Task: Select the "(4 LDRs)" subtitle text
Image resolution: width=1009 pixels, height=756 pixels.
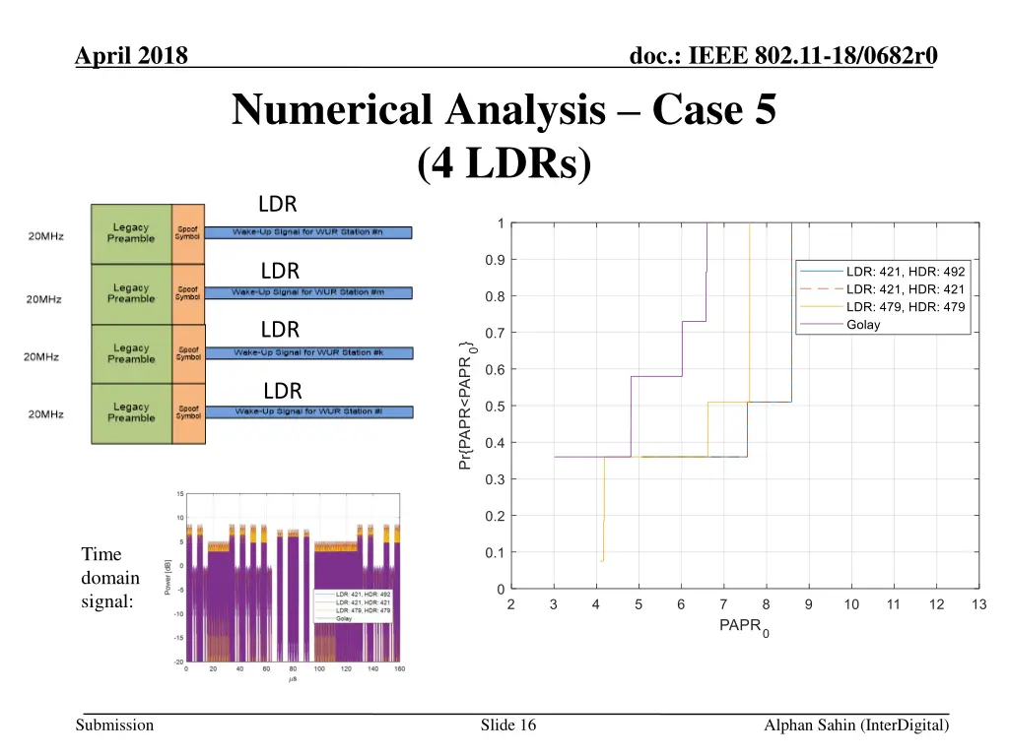Action: (x=504, y=163)
